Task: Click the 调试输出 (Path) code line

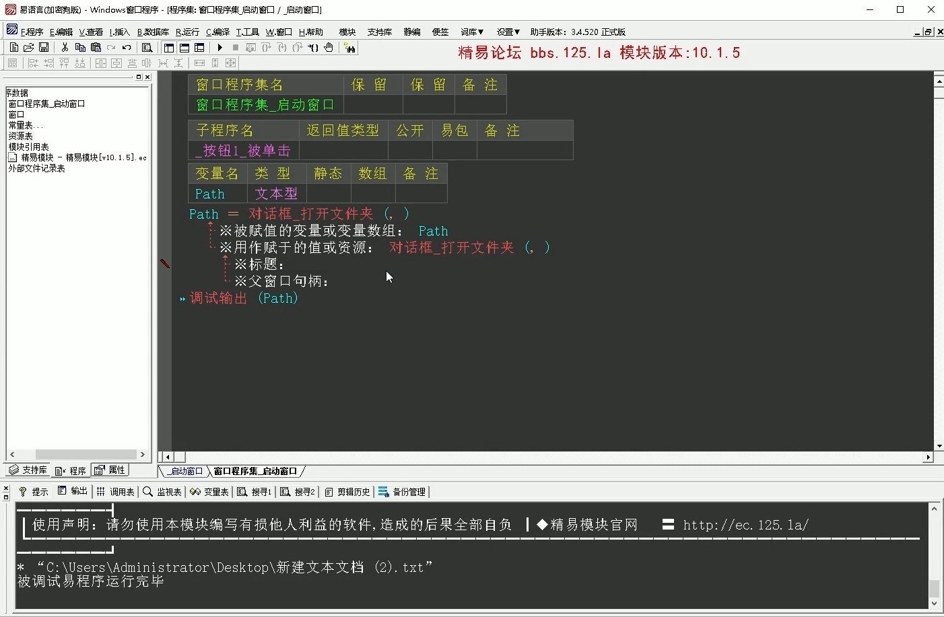Action: [x=244, y=298]
